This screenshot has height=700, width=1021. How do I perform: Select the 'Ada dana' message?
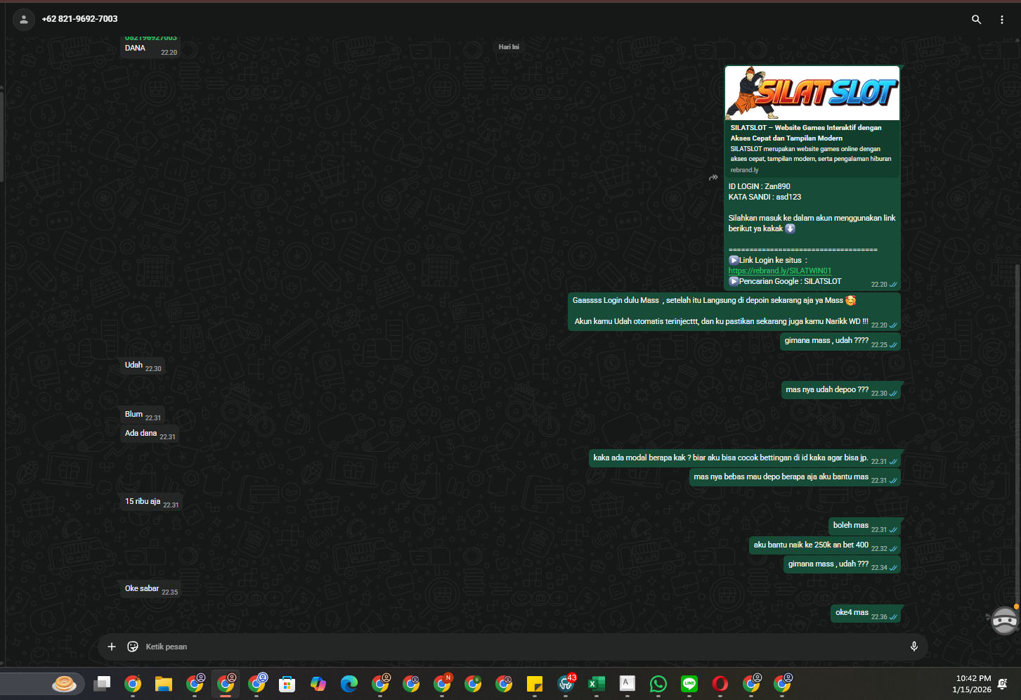point(150,434)
